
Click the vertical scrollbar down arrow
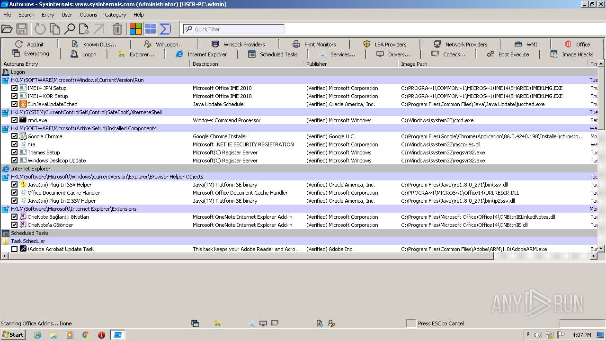tap(601, 249)
